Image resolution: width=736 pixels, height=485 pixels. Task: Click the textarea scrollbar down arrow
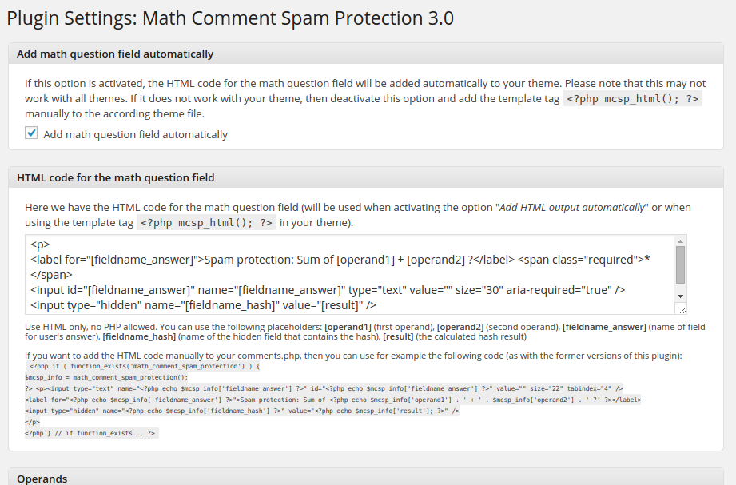tap(680, 296)
